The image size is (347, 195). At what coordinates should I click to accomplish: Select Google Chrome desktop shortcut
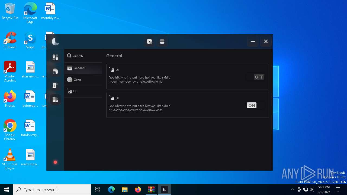point(10,130)
